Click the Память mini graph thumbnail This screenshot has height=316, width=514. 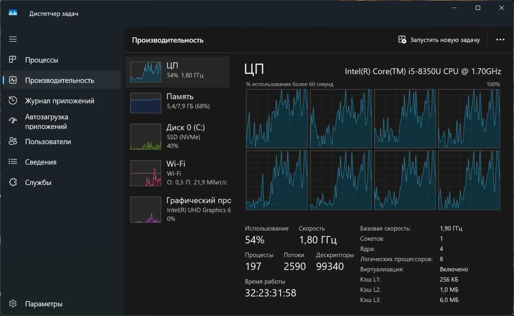click(x=146, y=103)
